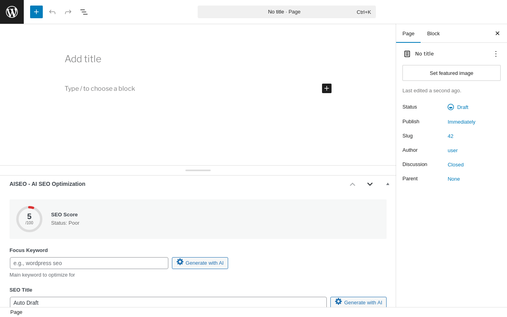Switch to the Block tab
Viewport: 507px width, 317px height.
(x=433, y=34)
